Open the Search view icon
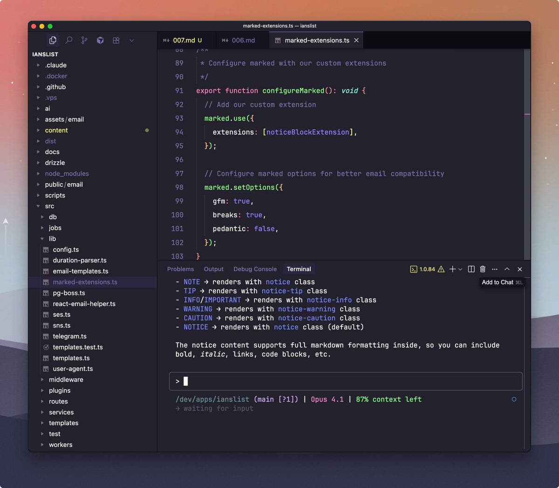 pyautogui.click(x=69, y=41)
